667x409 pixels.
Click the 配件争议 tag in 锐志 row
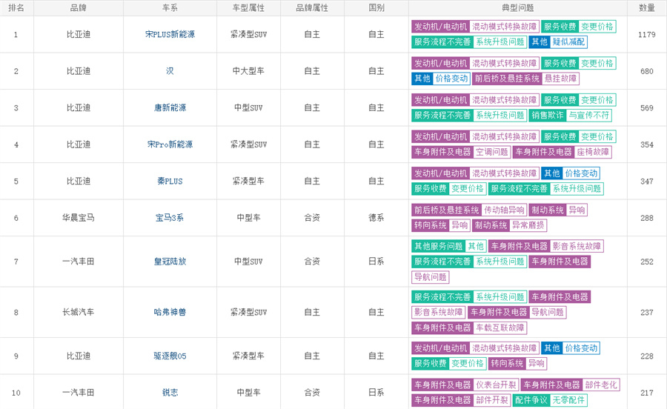point(531,400)
